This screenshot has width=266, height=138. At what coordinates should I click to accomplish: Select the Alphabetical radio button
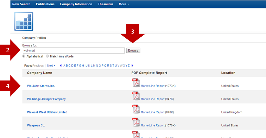click(24, 56)
